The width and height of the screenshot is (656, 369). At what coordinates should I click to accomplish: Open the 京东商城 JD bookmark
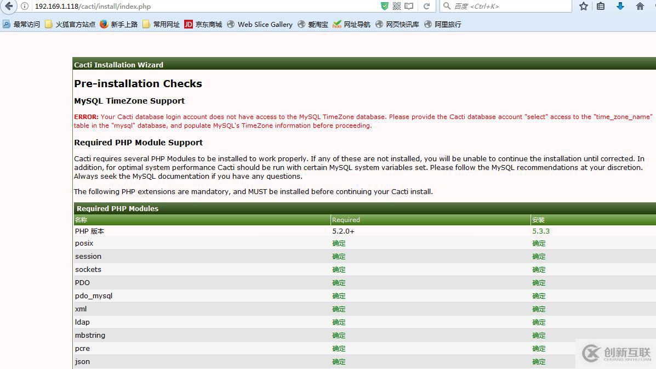(203, 24)
